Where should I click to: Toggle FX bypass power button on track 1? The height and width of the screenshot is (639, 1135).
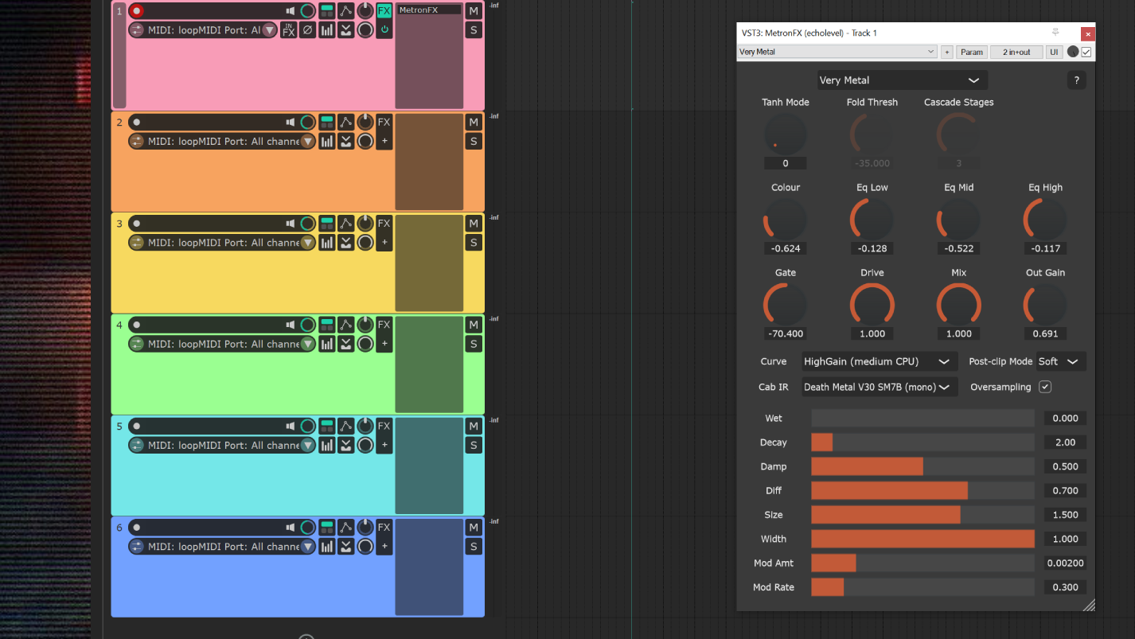(384, 30)
